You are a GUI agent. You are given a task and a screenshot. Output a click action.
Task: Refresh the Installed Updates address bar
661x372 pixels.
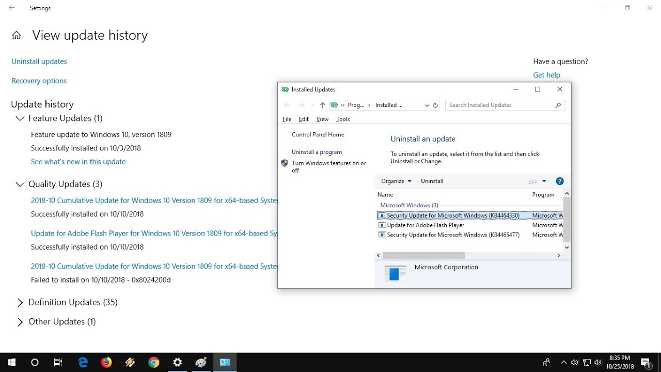pyautogui.click(x=435, y=105)
